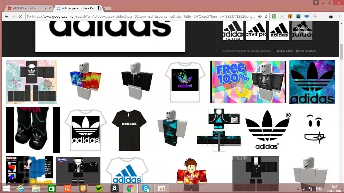Bookmark this page with the star icon
The height and width of the screenshot is (193, 344).
click(x=266, y=17)
